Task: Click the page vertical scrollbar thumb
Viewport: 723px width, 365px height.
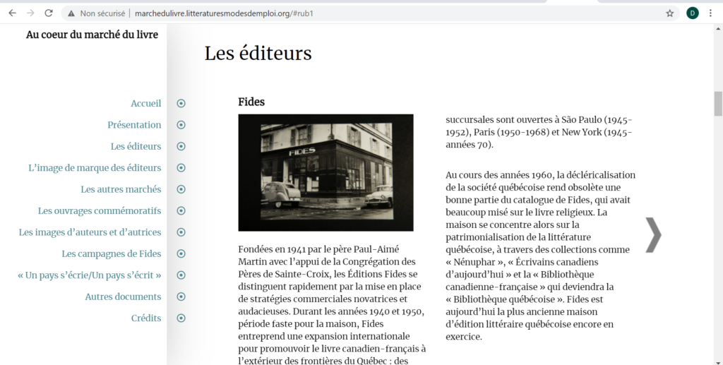Action: pyautogui.click(x=718, y=104)
